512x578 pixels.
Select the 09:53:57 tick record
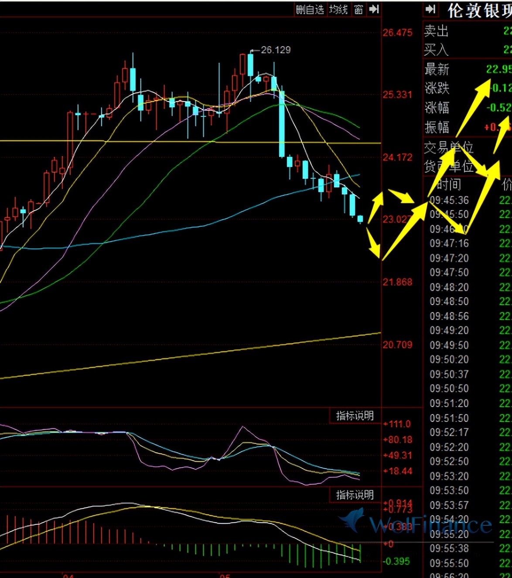click(x=449, y=505)
